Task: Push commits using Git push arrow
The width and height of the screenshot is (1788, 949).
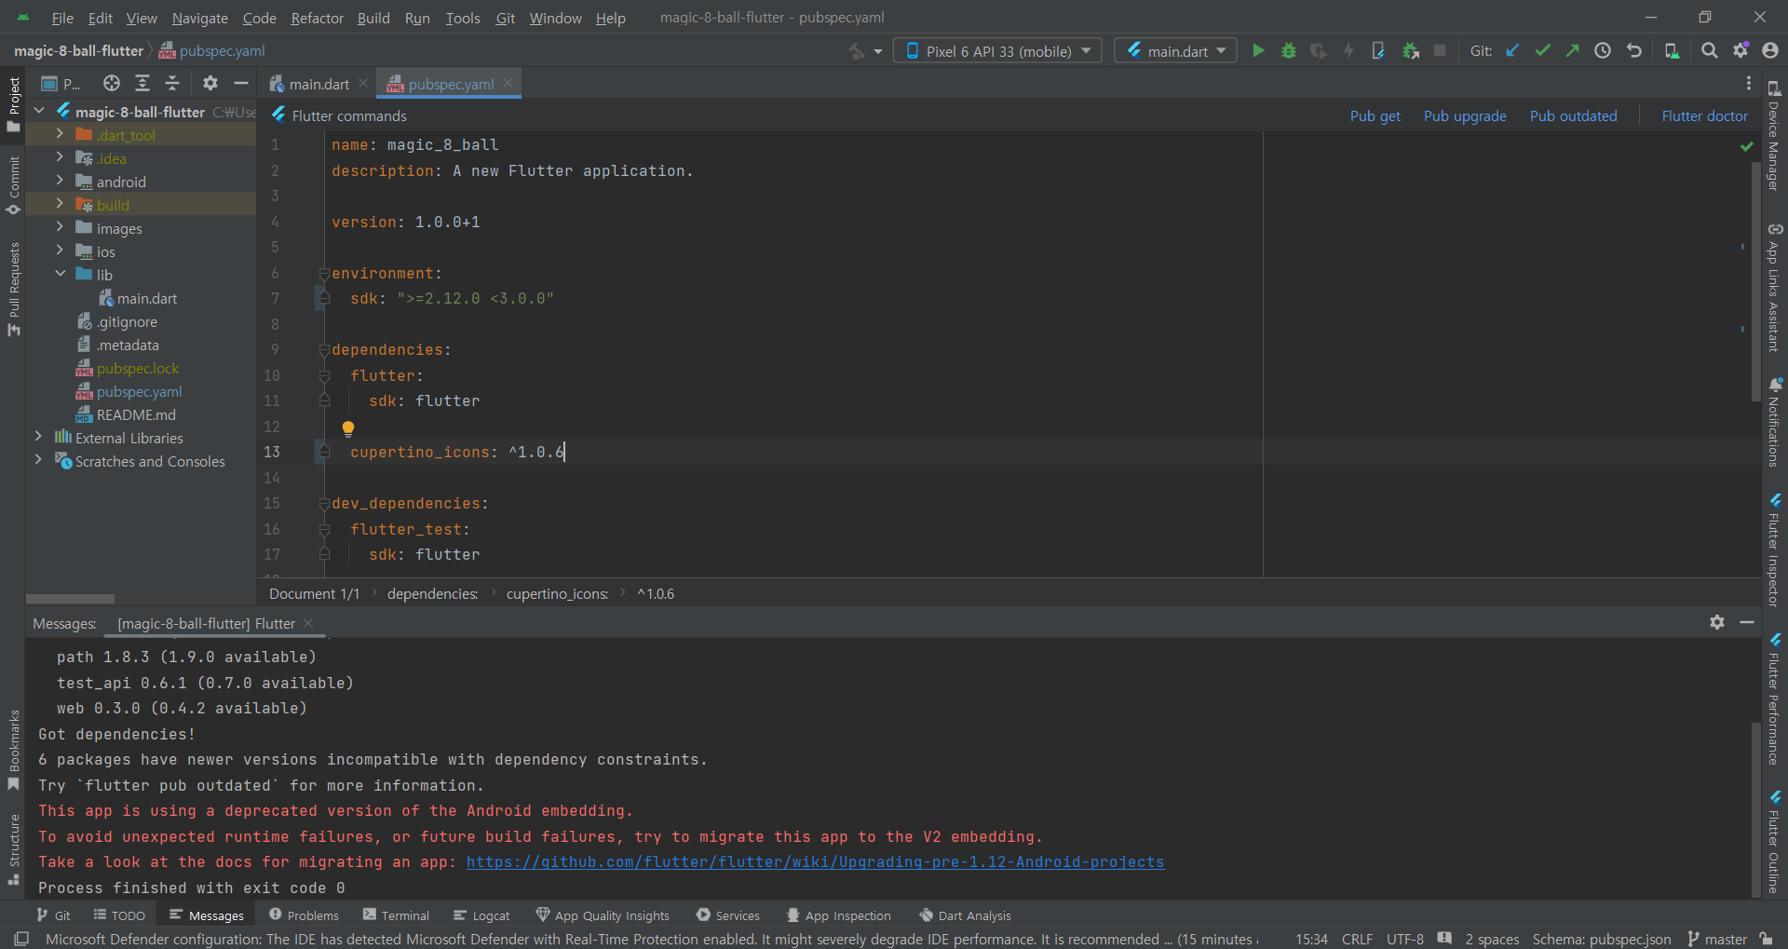Action: coord(1573,51)
